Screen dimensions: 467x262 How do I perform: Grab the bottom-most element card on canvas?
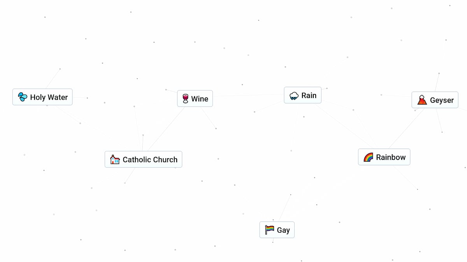click(x=277, y=230)
